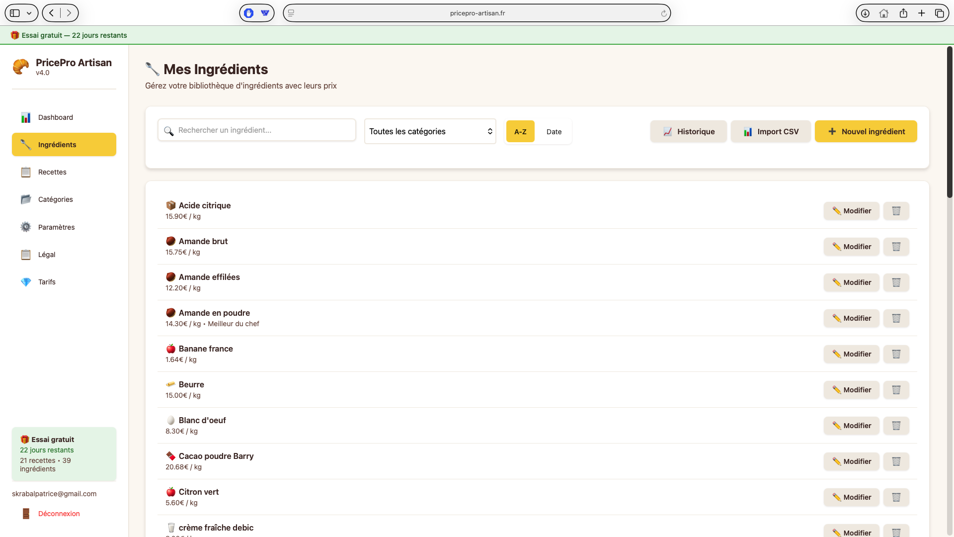Image resolution: width=954 pixels, height=537 pixels.
Task: Click the shield privacy extension icon
Action: (249, 13)
